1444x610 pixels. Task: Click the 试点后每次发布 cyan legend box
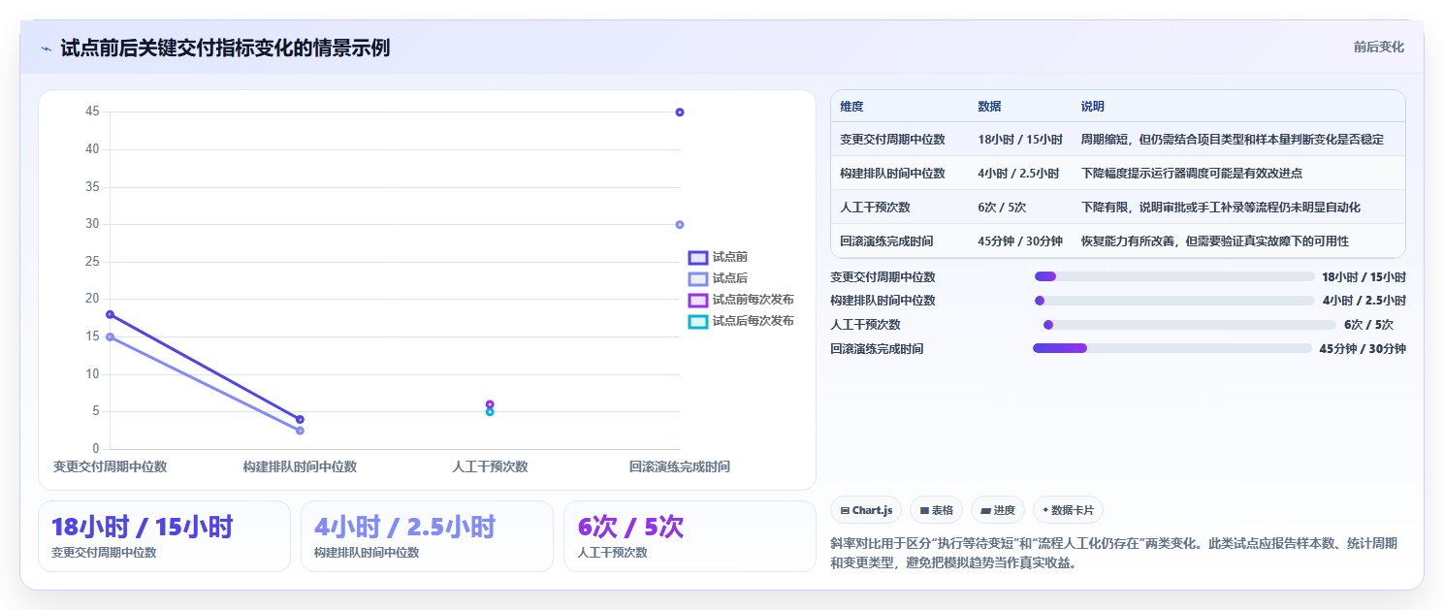pyautogui.click(x=698, y=321)
